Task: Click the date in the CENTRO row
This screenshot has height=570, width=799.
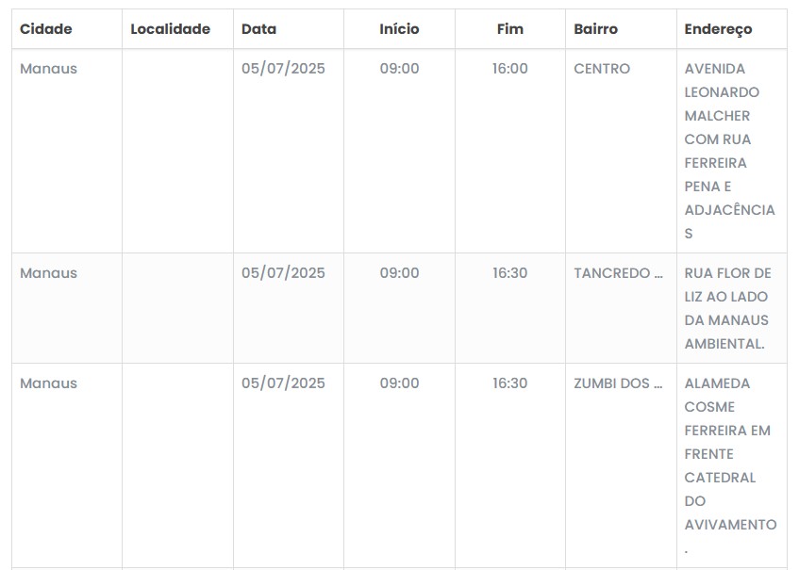Action: point(283,69)
